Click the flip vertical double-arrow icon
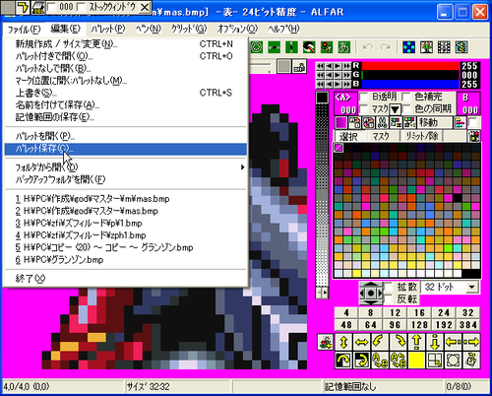Viewport: 492px width, 396px height. pyautogui.click(x=343, y=342)
